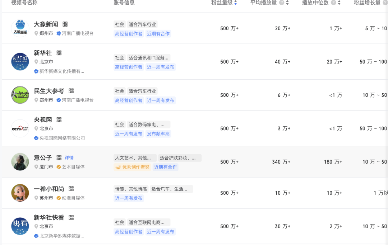
Task: Open QR code icon beside 意公子
Action: click(59, 157)
